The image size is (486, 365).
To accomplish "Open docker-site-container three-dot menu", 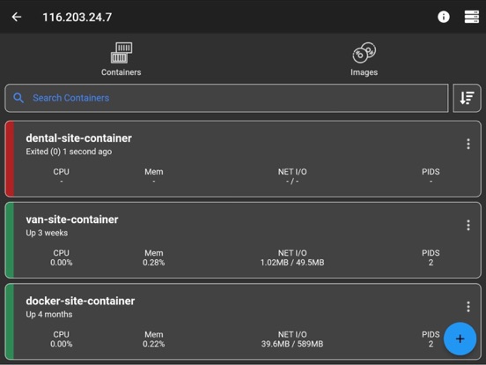I will point(468,307).
